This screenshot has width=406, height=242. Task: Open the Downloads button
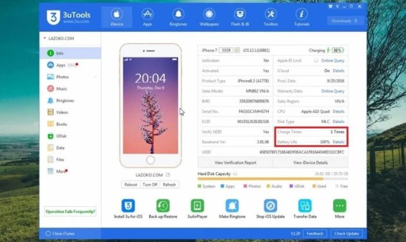click(x=345, y=21)
